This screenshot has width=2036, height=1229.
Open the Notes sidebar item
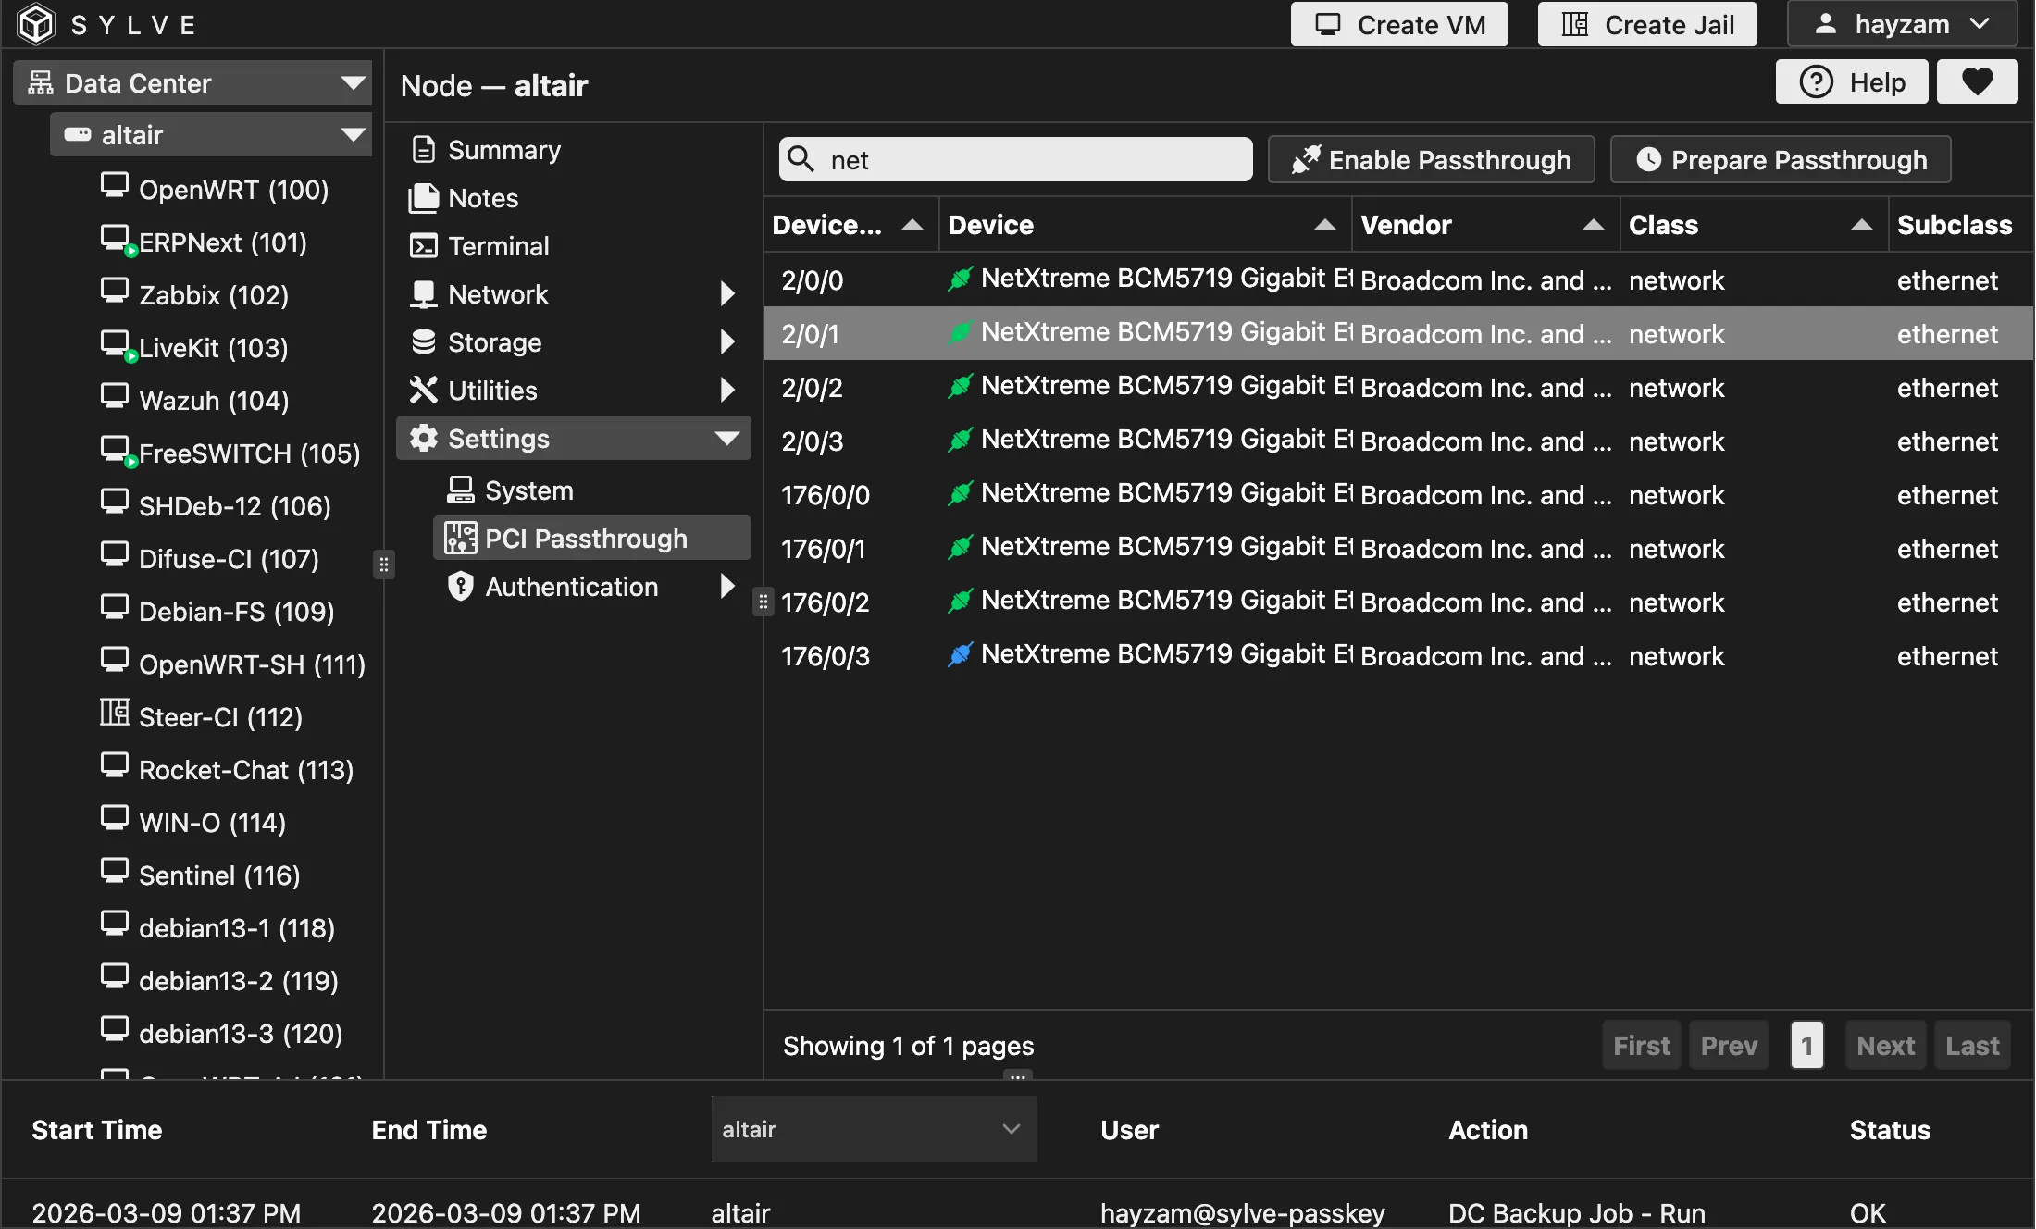click(482, 198)
